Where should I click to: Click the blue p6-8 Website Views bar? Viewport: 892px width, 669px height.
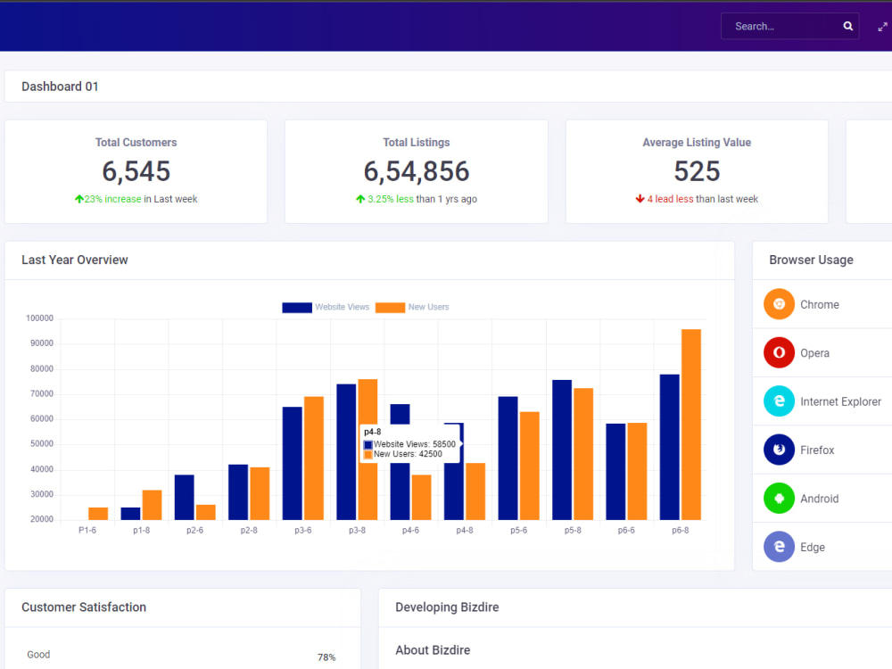pos(670,447)
